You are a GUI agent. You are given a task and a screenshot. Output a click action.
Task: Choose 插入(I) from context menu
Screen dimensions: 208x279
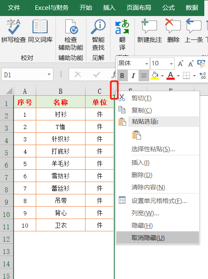(x=157, y=163)
